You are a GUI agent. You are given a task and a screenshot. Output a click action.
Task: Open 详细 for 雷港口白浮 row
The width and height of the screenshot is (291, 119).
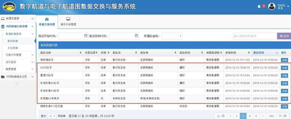pos(284,75)
